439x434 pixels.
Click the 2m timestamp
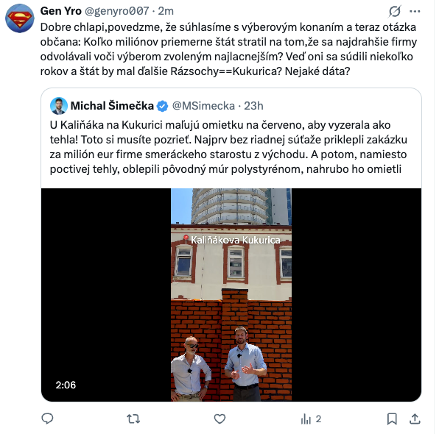tap(166, 11)
